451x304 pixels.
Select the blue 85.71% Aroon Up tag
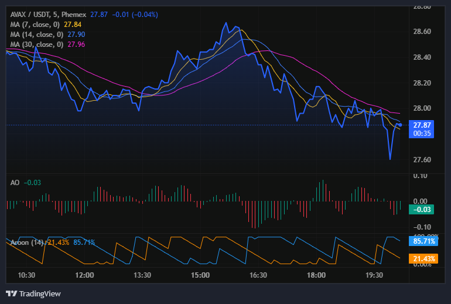(422, 241)
